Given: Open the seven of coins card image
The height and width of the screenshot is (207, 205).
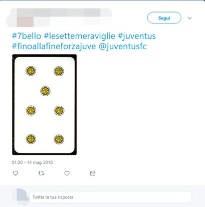Looking at the screenshot, I should pyautogui.click(x=45, y=105).
